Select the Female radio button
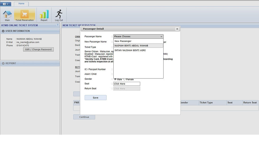This screenshot has width=259, height=146. (124, 79)
